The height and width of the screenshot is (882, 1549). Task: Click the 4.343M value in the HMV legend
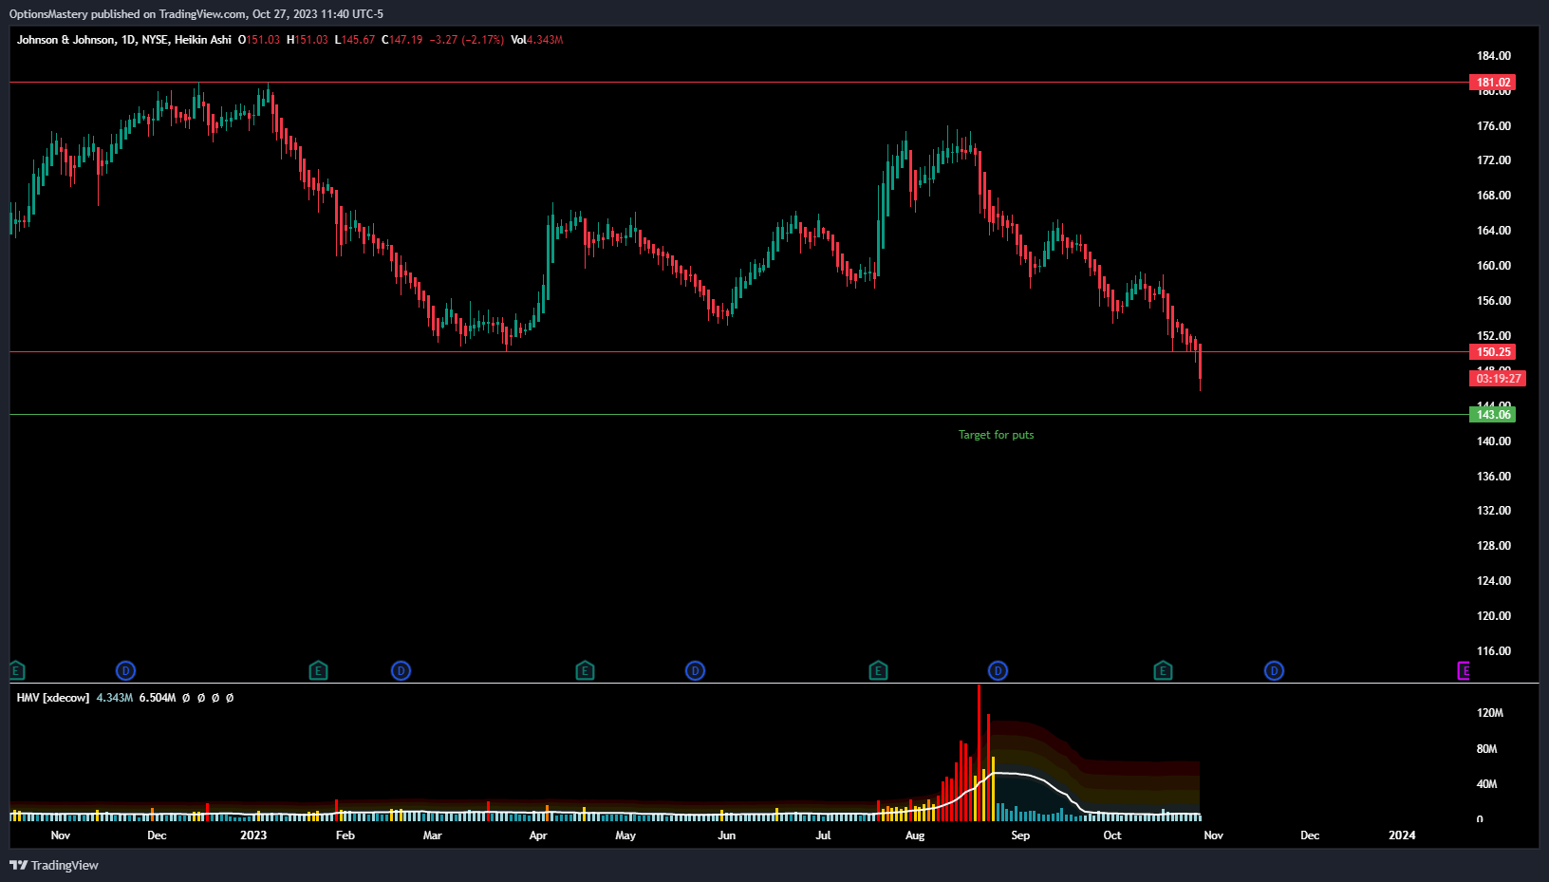tap(115, 698)
